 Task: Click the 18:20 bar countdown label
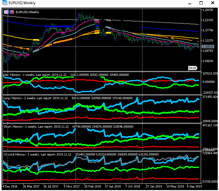click(x=193, y=68)
